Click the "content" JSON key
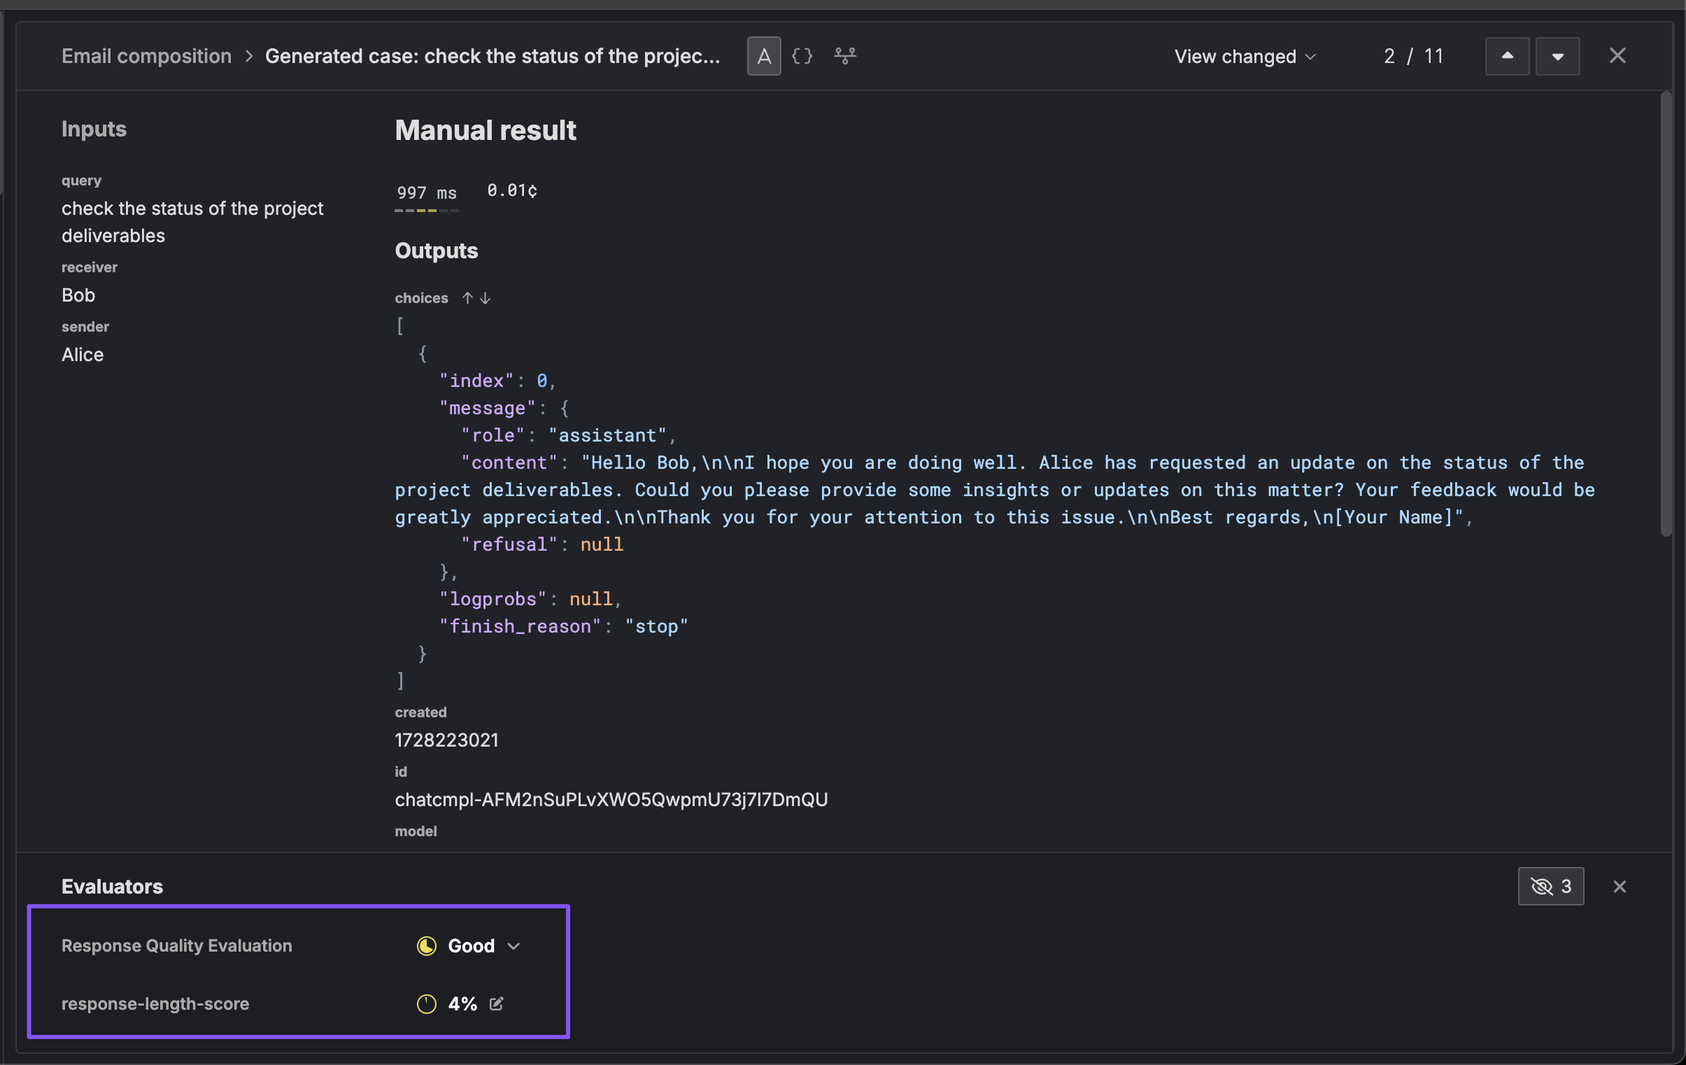 tap(509, 462)
